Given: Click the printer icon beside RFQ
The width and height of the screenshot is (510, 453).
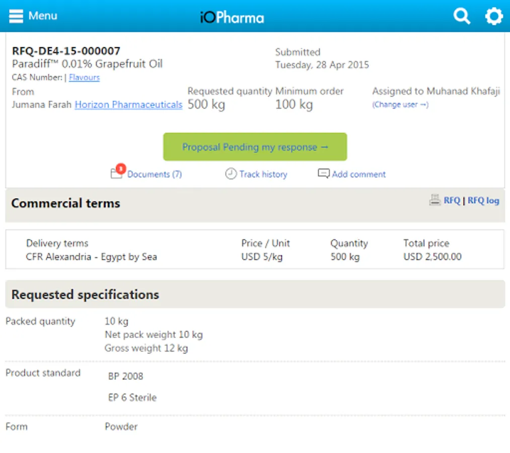Looking at the screenshot, I should [435, 200].
